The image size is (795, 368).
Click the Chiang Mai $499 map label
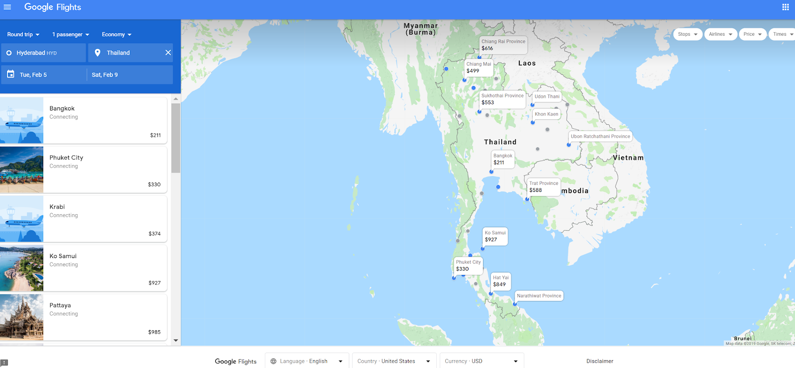pyautogui.click(x=479, y=68)
